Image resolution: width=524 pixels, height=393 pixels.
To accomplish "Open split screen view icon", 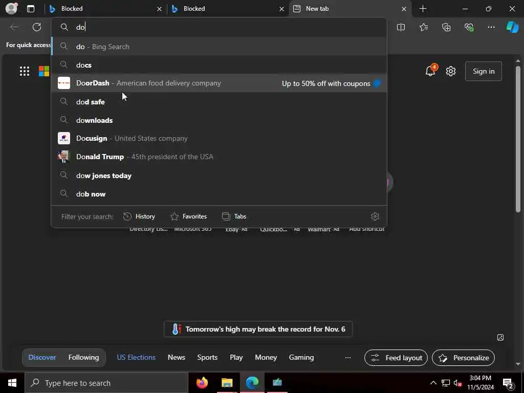I will pyautogui.click(x=401, y=27).
